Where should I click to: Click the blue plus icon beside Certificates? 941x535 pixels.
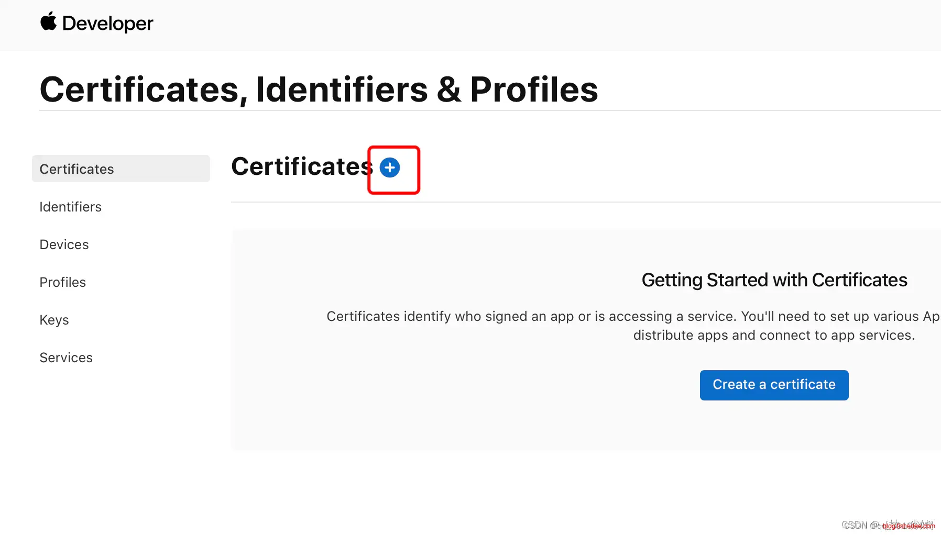click(389, 168)
